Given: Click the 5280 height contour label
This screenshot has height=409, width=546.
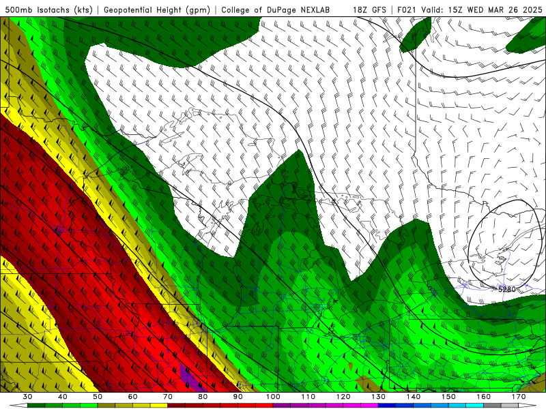Looking at the screenshot, I should tap(506, 289).
